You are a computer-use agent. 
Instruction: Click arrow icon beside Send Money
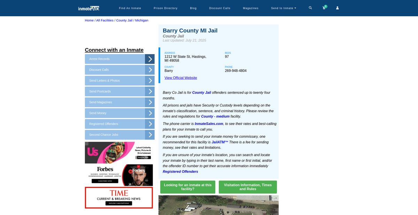[x=150, y=113]
